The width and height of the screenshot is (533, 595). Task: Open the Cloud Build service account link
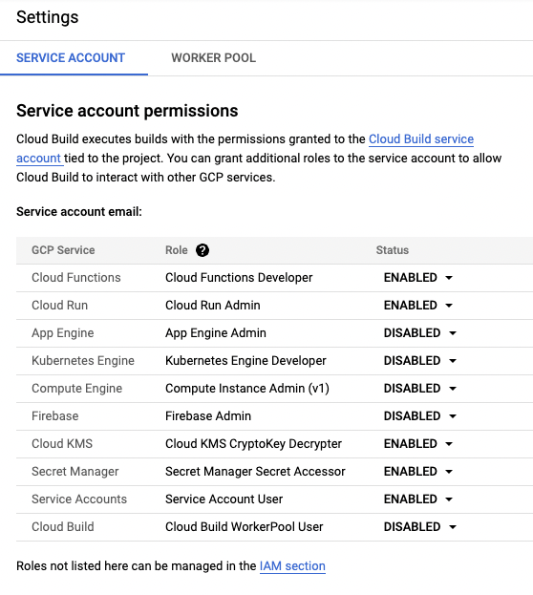click(x=421, y=138)
